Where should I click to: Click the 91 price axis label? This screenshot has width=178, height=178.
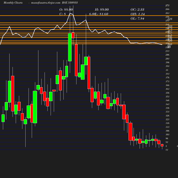[167, 142]
